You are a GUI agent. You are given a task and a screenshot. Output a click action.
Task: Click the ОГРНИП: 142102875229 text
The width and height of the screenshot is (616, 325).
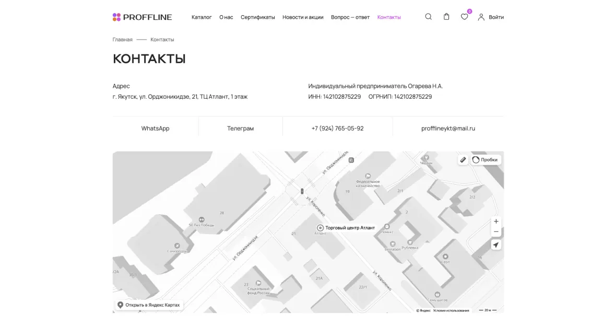pos(400,96)
